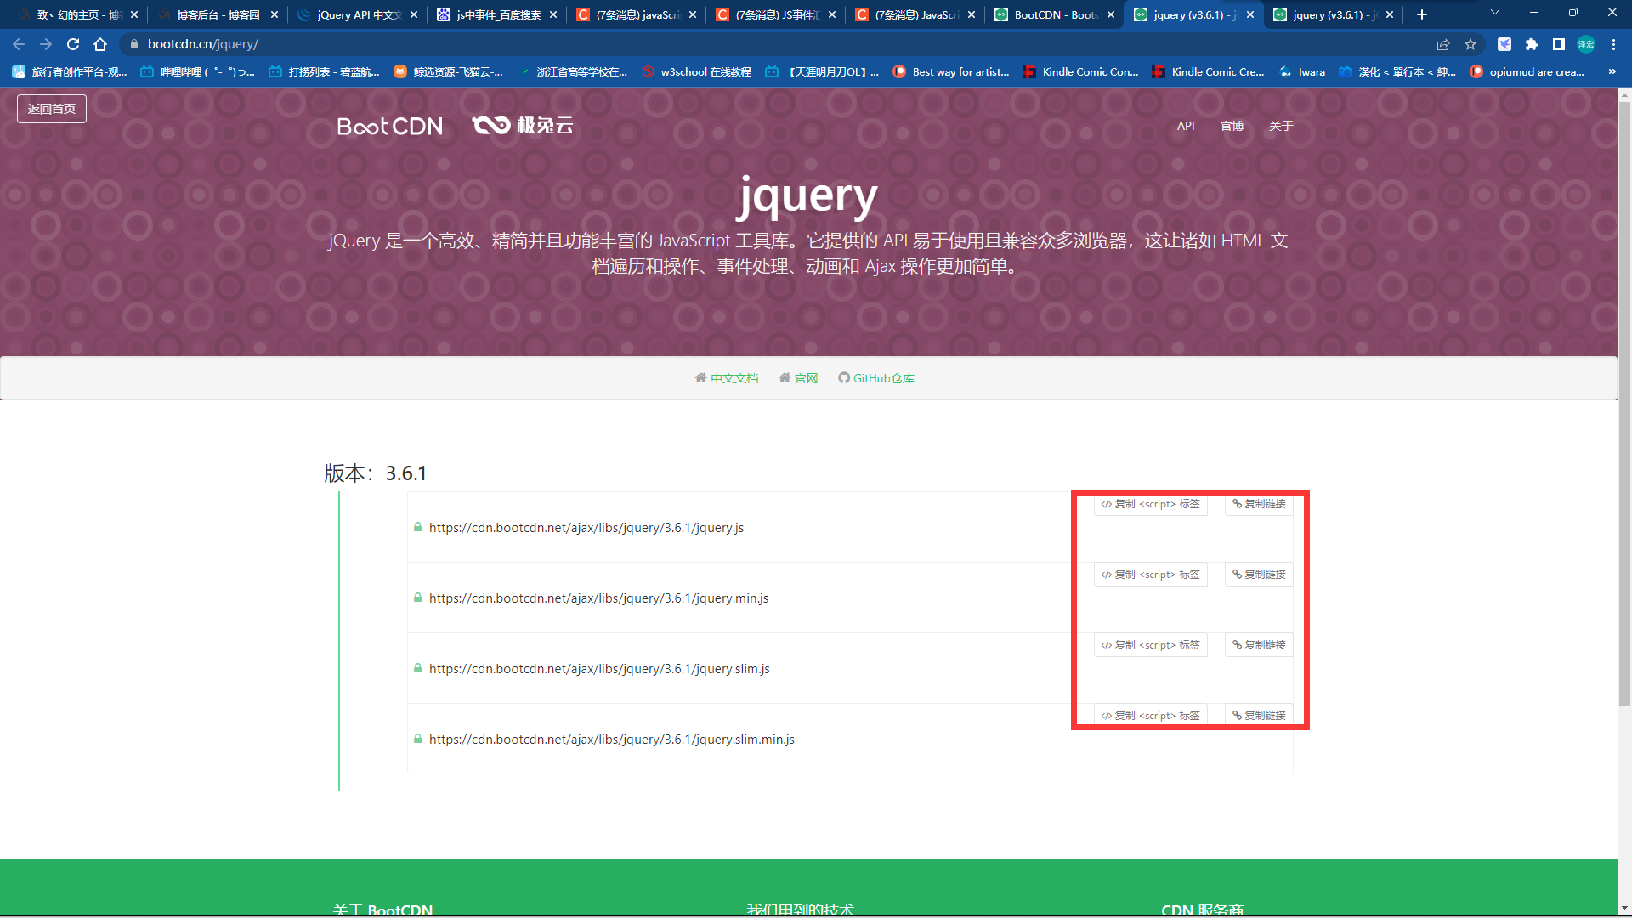Open opiumud are crea... bookmark
Viewport: 1632px width, 918px height.
(x=1527, y=71)
